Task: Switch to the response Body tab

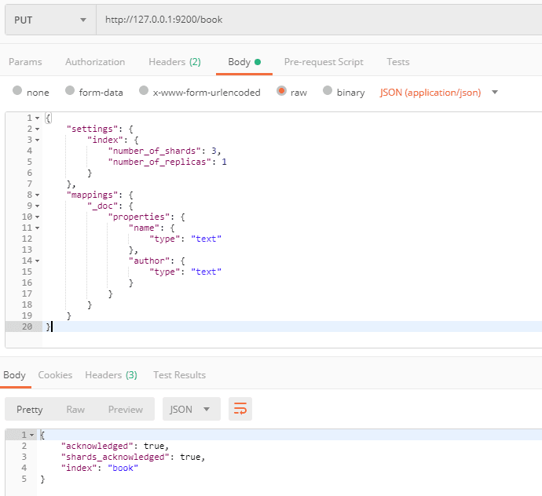Action: [x=14, y=375]
